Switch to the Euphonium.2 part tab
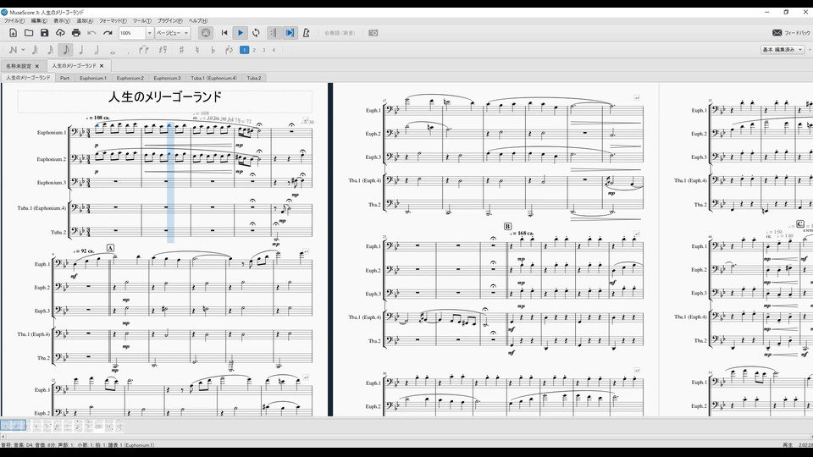Screen dimensions: 813x457 pos(130,78)
